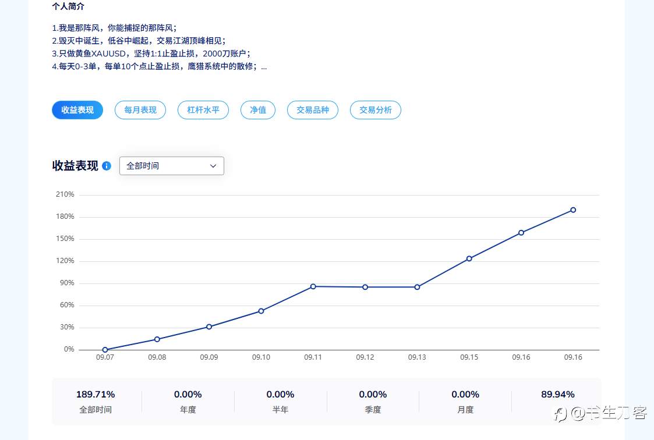Screen dimensions: 654x440
Task: Select the 收益表现 tab
Action: pos(77,110)
